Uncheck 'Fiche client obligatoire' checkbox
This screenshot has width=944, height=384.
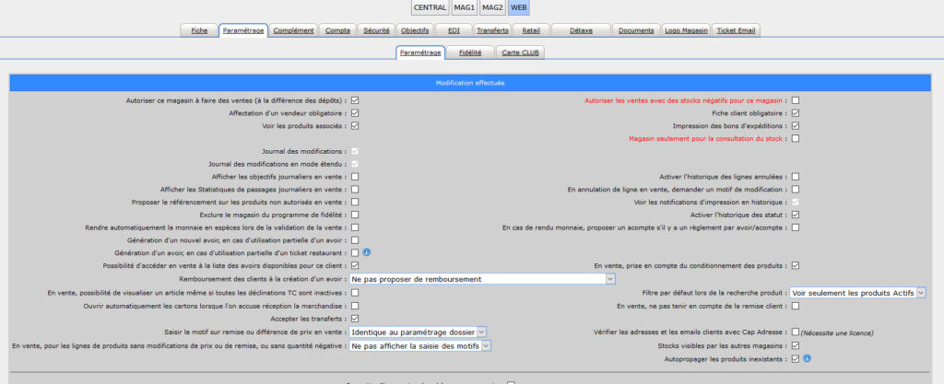pyautogui.click(x=795, y=113)
